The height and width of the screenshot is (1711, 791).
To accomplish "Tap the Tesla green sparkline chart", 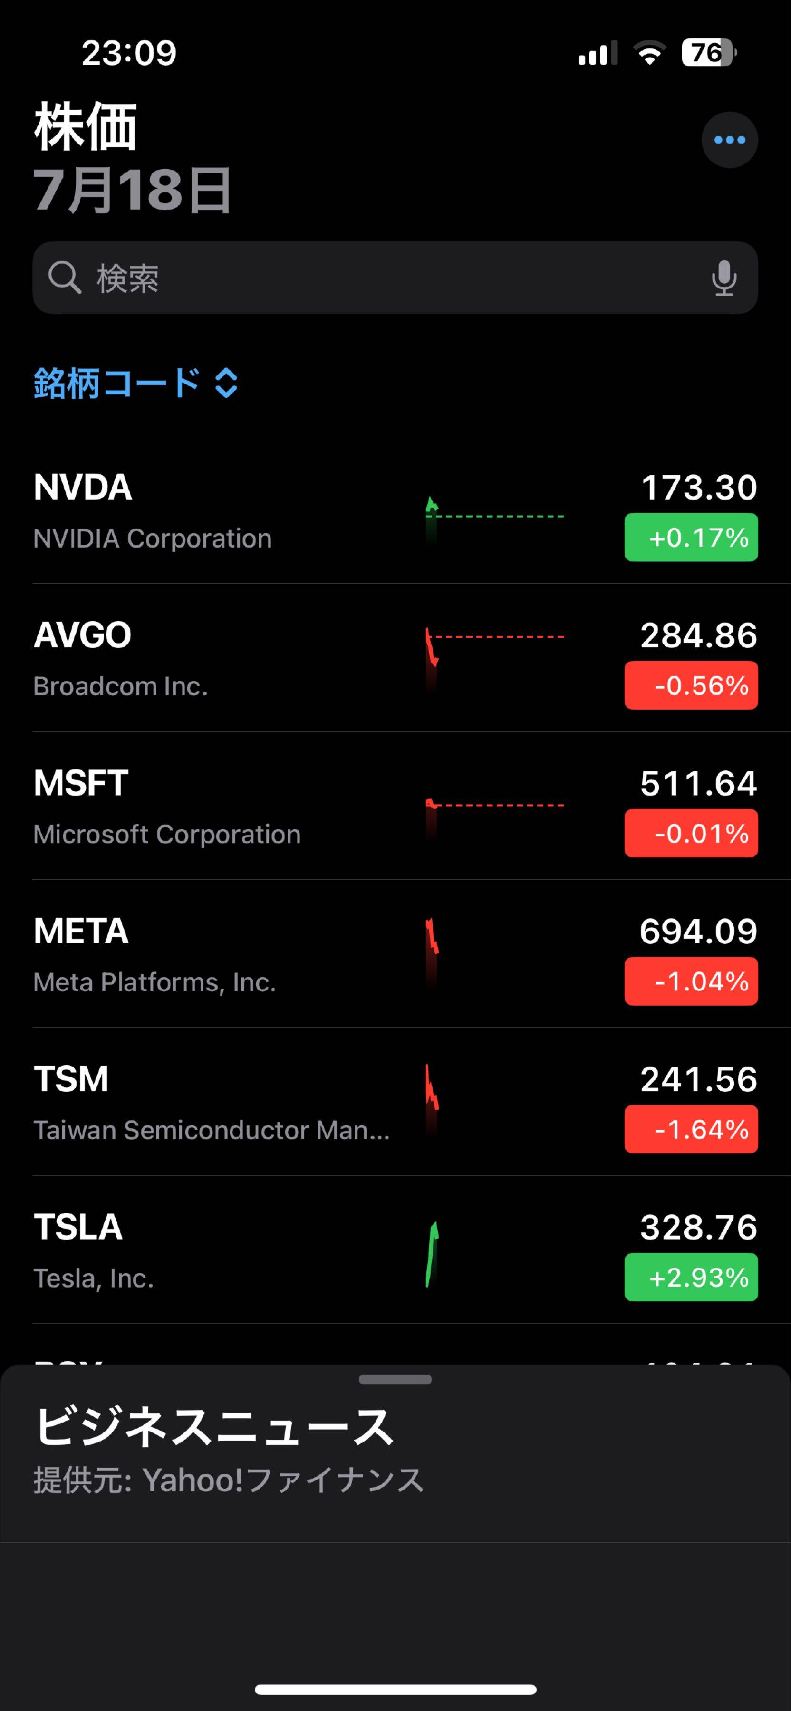I will (x=433, y=1254).
